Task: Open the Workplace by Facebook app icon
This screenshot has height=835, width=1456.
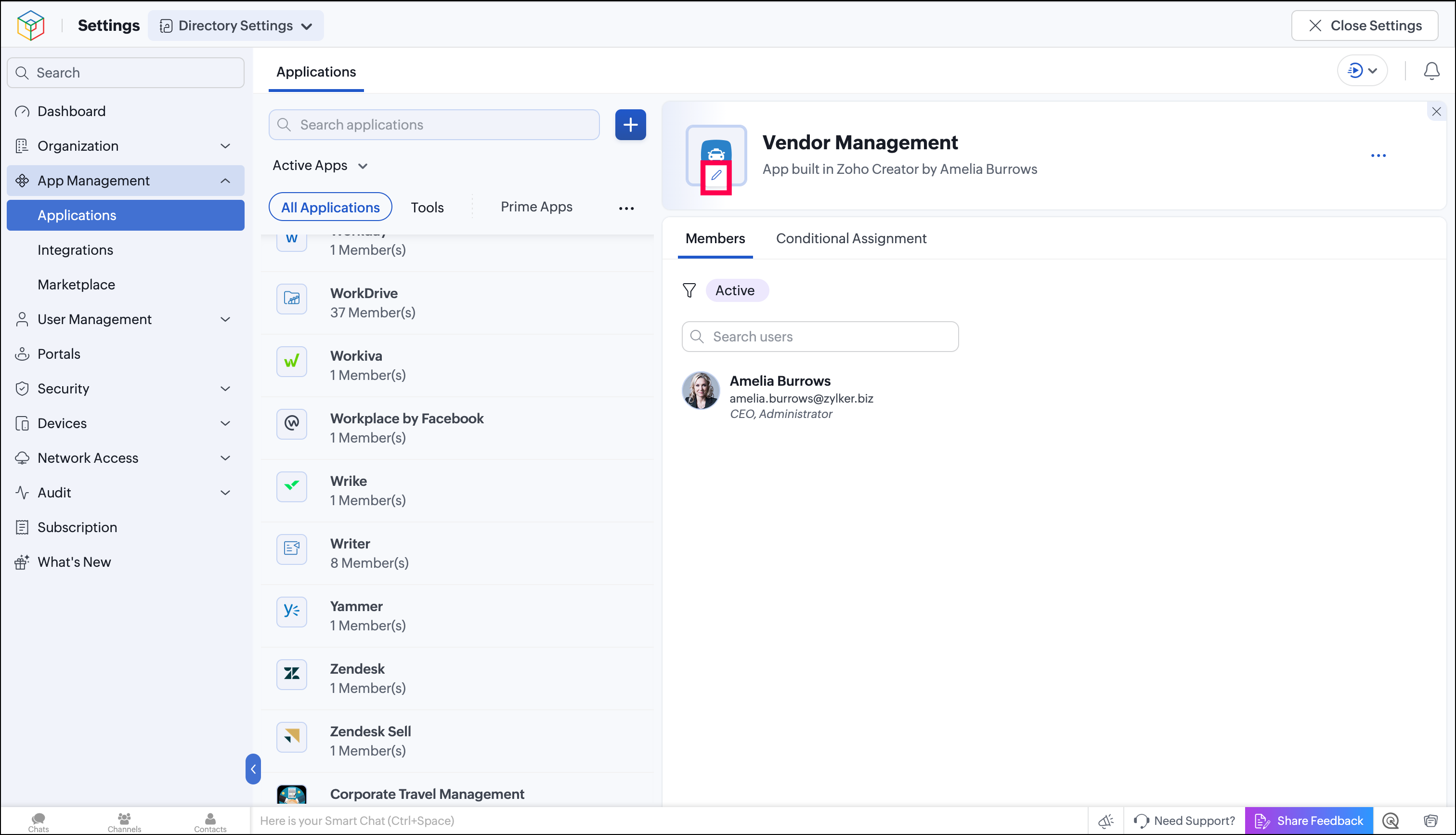Action: coord(292,424)
